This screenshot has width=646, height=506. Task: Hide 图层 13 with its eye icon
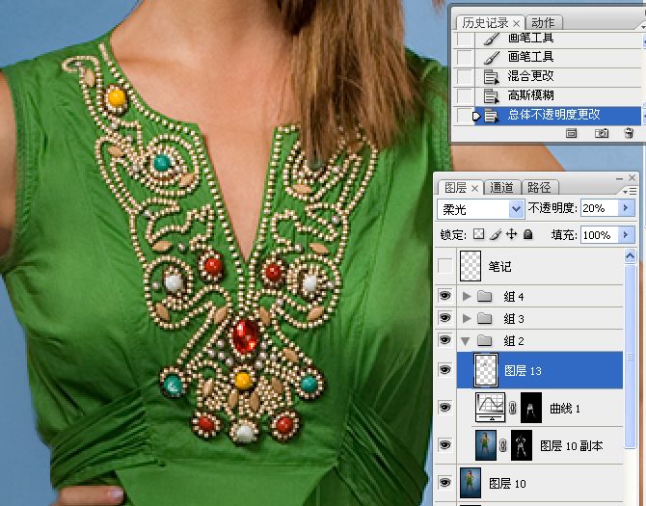coord(444,369)
